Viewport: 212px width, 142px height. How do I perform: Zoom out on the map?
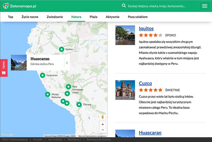click(103, 130)
